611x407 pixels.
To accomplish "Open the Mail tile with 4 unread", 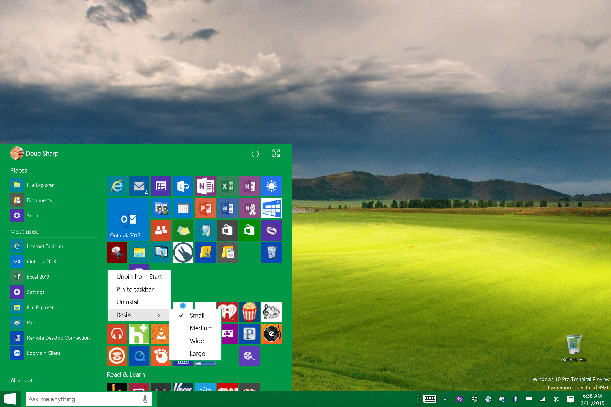I will [139, 186].
